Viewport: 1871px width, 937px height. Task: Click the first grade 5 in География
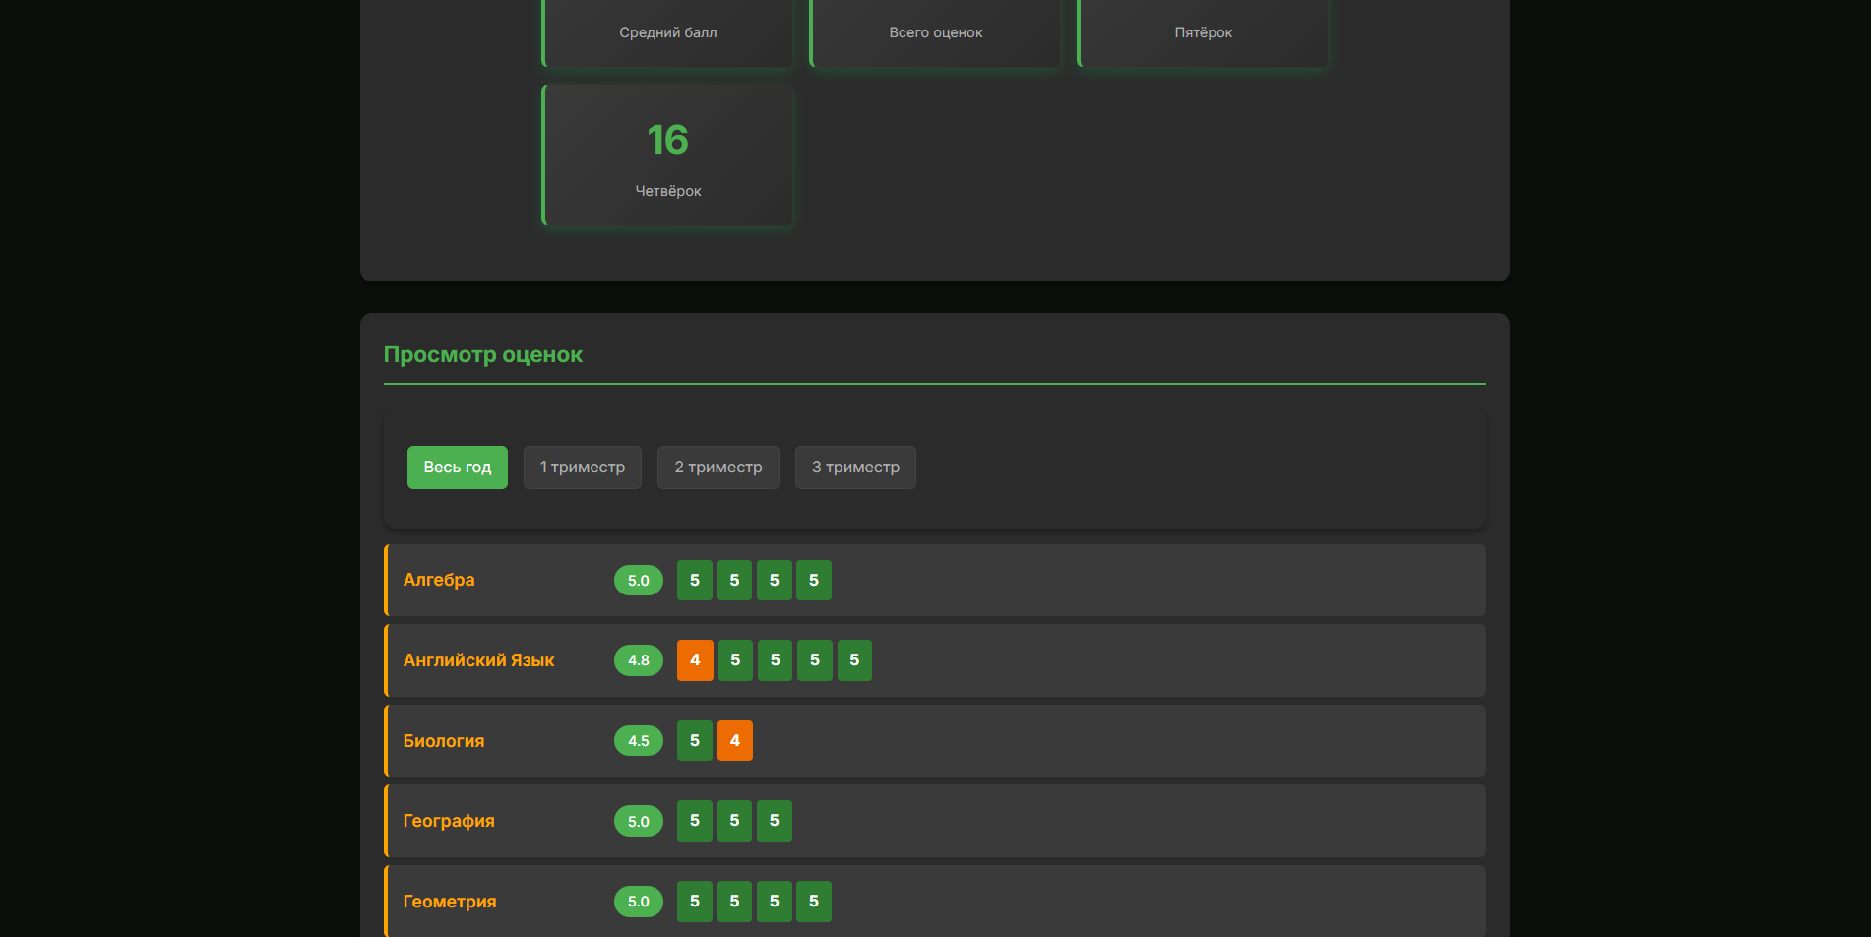coord(695,821)
